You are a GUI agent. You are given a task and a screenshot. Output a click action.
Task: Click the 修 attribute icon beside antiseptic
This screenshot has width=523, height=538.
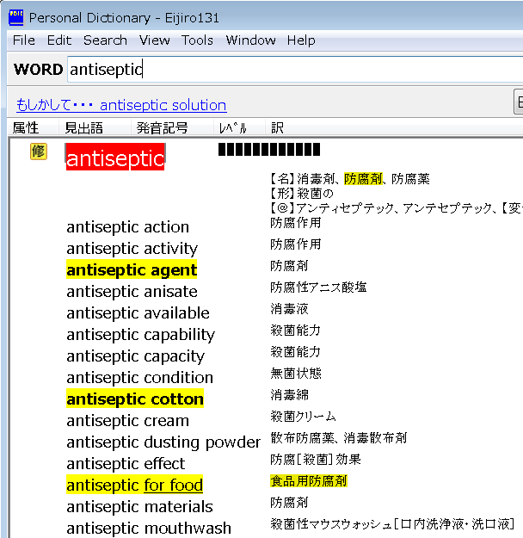click(39, 152)
